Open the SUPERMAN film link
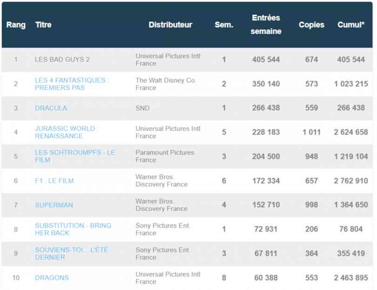Viewport: 377px width, 290px height. tap(54, 205)
